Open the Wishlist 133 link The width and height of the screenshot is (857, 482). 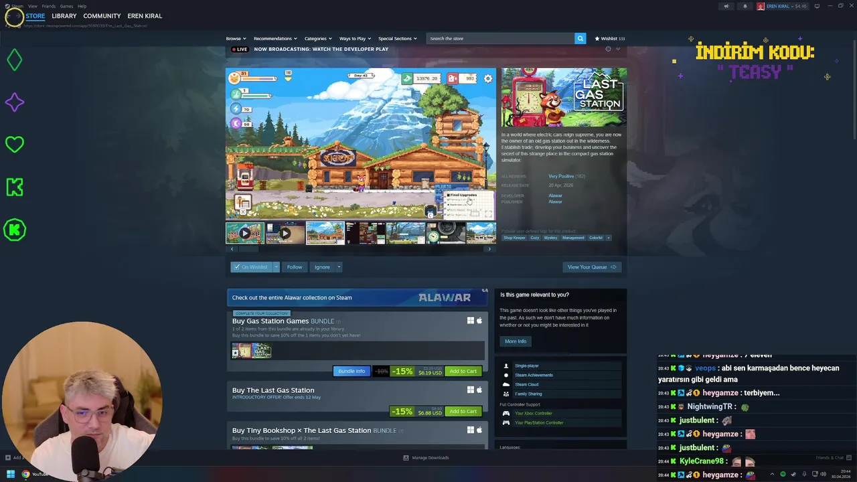point(610,38)
